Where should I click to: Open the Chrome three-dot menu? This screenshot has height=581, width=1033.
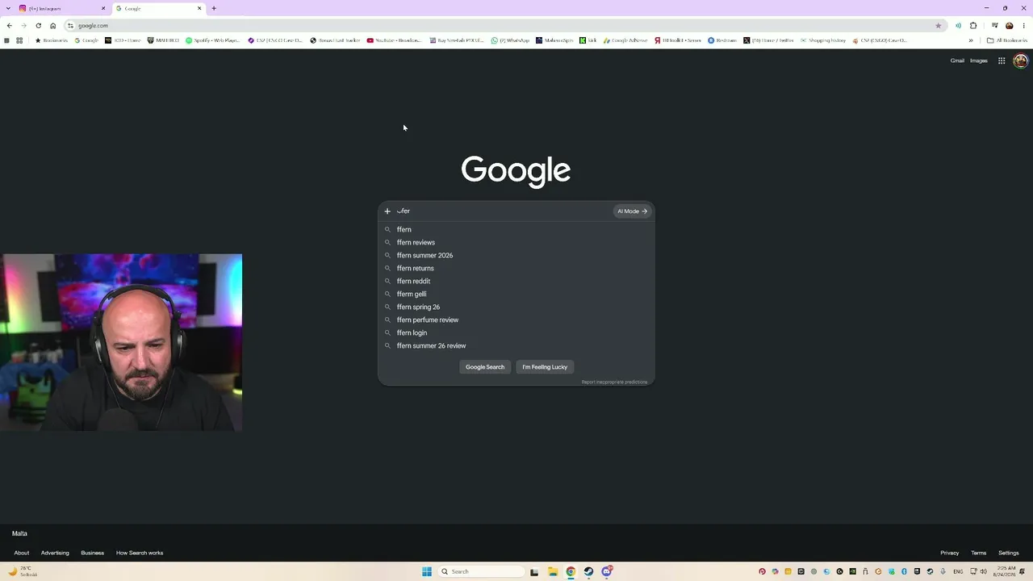tap(1024, 26)
